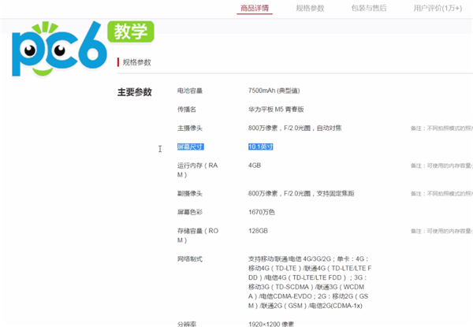Click the 800万像素 支持固定焦距 value
The height and width of the screenshot is (327, 473).
tap(301, 194)
